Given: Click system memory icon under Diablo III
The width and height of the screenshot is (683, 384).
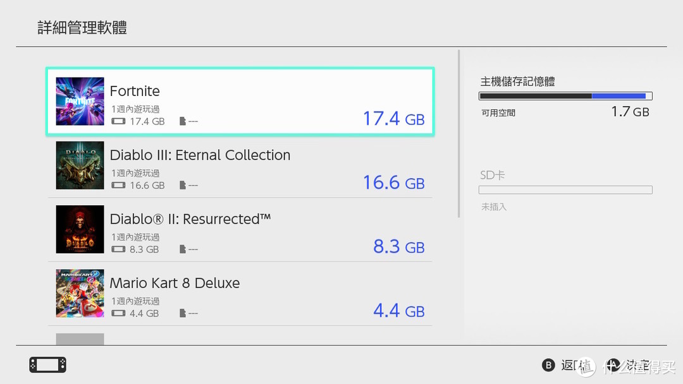Looking at the screenshot, I should 118,185.
